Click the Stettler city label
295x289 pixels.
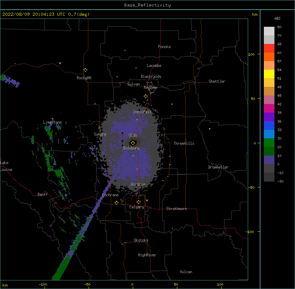click(217, 81)
